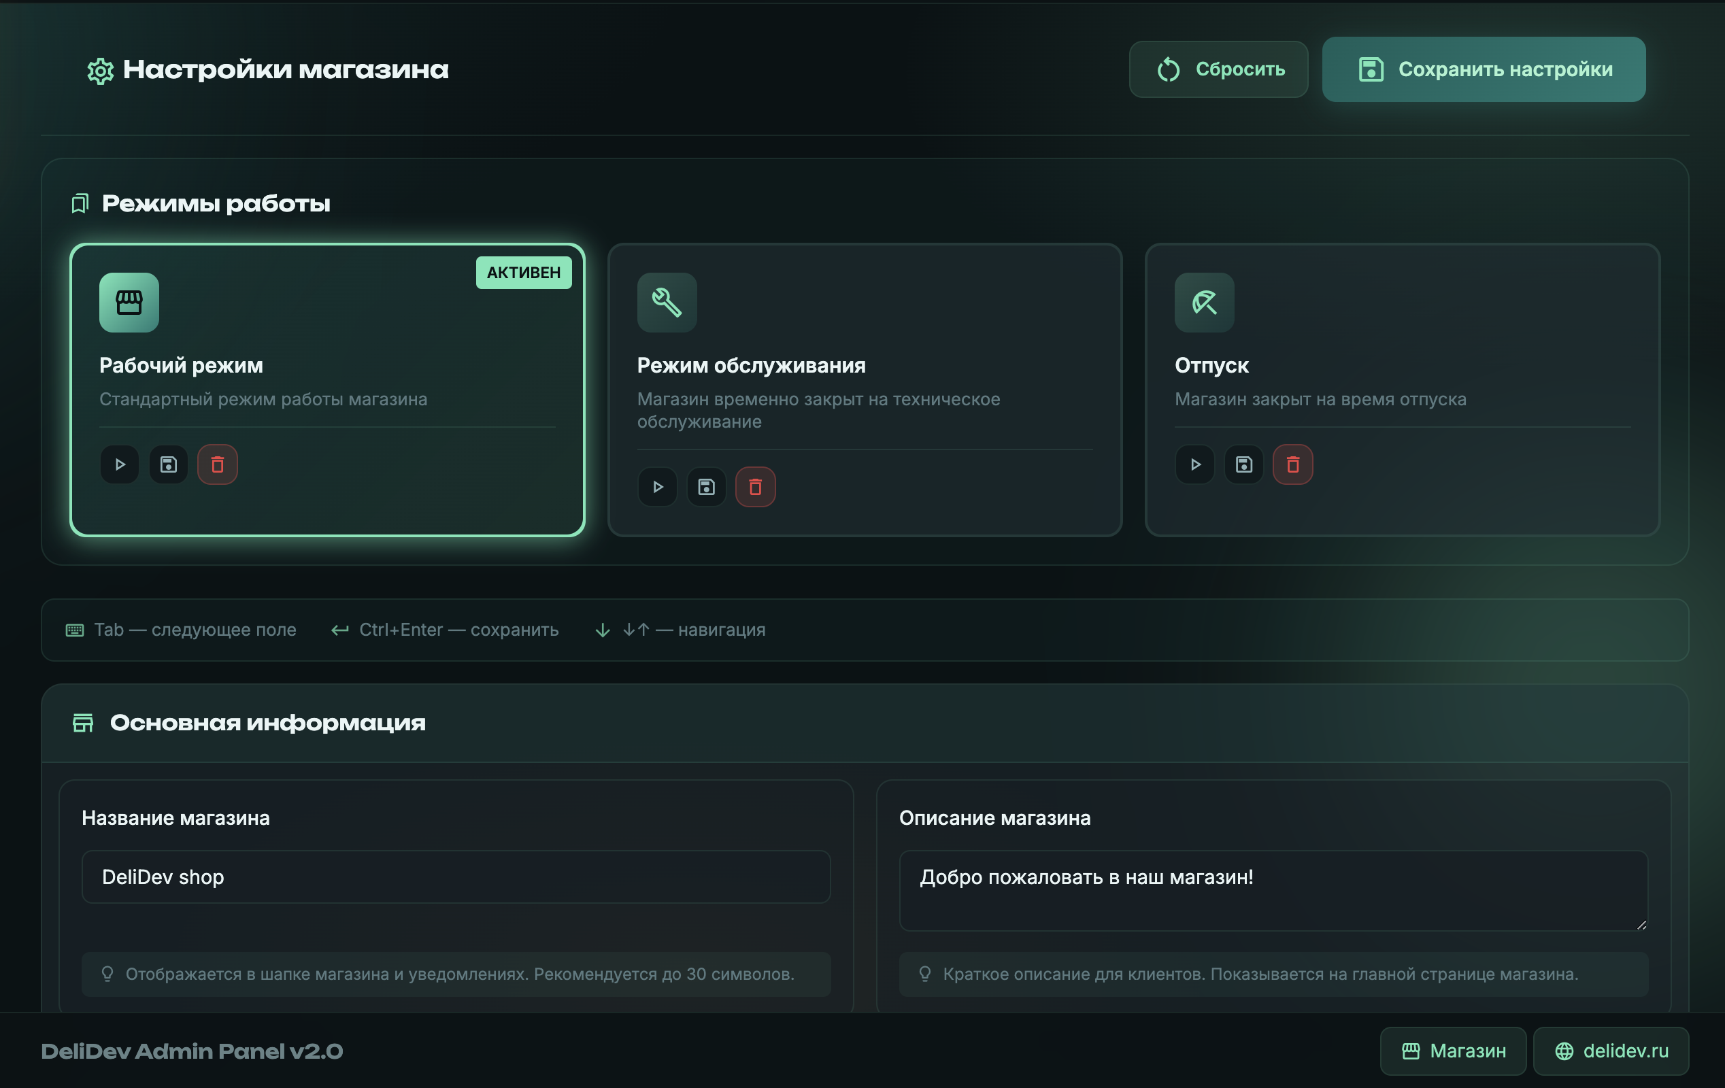
Task: Focus the Название магазина input field
Action: coord(456,877)
